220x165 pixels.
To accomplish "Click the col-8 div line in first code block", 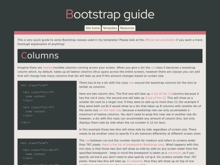I will [38, 107].
